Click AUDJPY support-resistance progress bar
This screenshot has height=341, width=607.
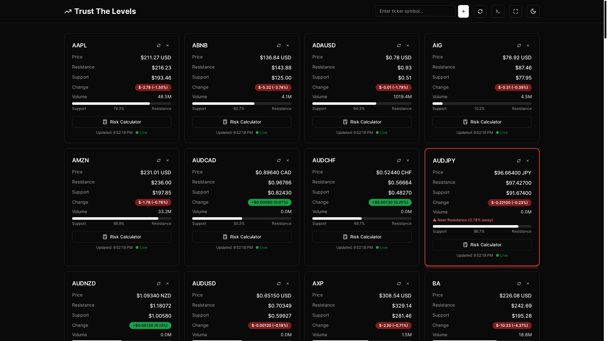(482, 226)
